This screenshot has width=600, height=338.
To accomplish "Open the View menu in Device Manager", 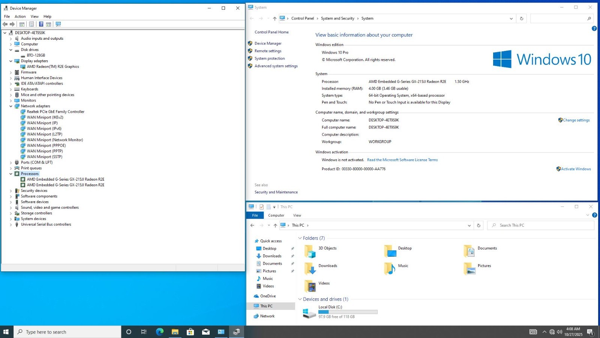I will coord(34,16).
